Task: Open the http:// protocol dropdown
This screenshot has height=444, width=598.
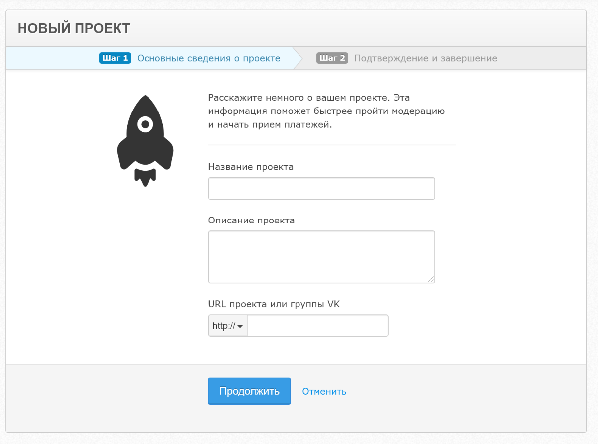Action: pos(228,326)
